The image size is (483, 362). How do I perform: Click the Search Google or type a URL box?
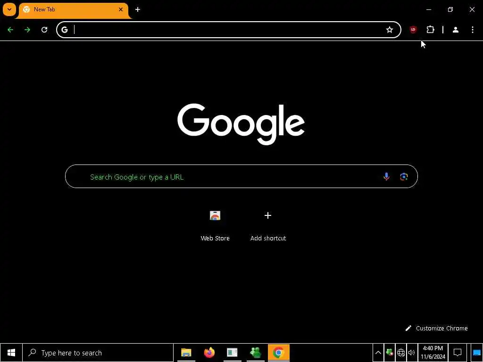[x=241, y=176]
